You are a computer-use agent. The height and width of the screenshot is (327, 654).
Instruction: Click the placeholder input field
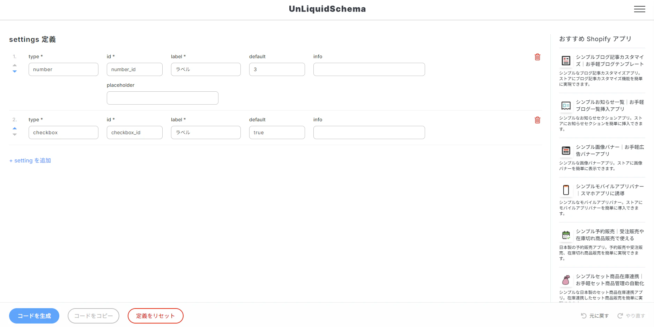pyautogui.click(x=163, y=98)
